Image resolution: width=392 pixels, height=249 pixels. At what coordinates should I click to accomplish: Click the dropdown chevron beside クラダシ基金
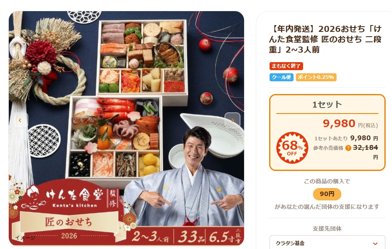[375, 243]
